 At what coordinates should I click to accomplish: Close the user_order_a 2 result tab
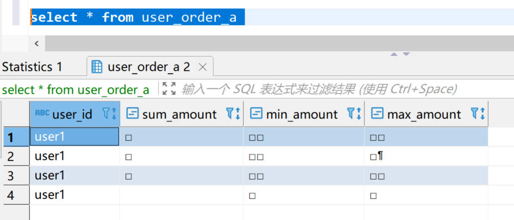[202, 67]
